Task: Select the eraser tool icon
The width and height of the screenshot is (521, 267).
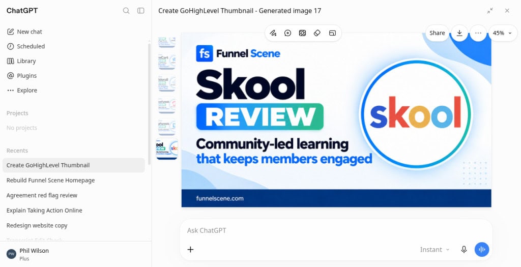Action: coord(317,33)
